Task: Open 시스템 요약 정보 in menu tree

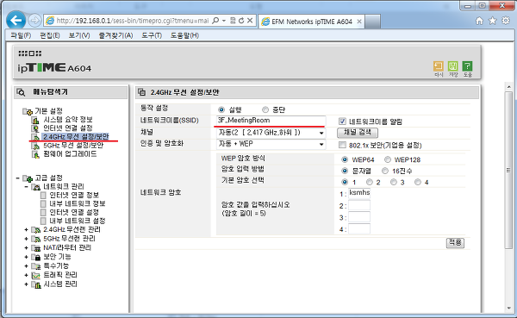Action: (68, 120)
